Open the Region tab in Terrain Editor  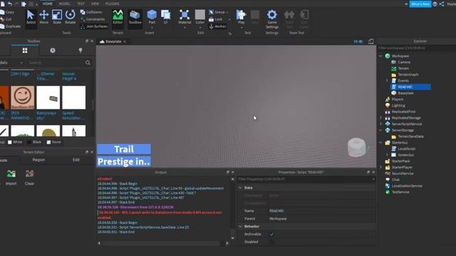pos(38,160)
